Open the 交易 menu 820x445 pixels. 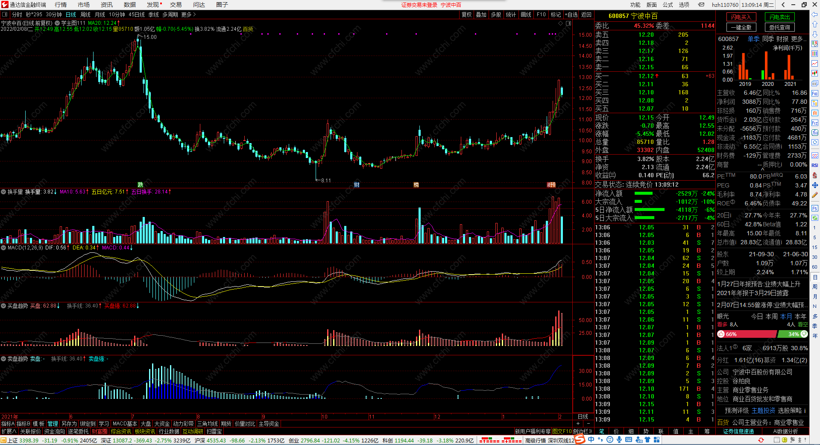pyautogui.click(x=176, y=5)
